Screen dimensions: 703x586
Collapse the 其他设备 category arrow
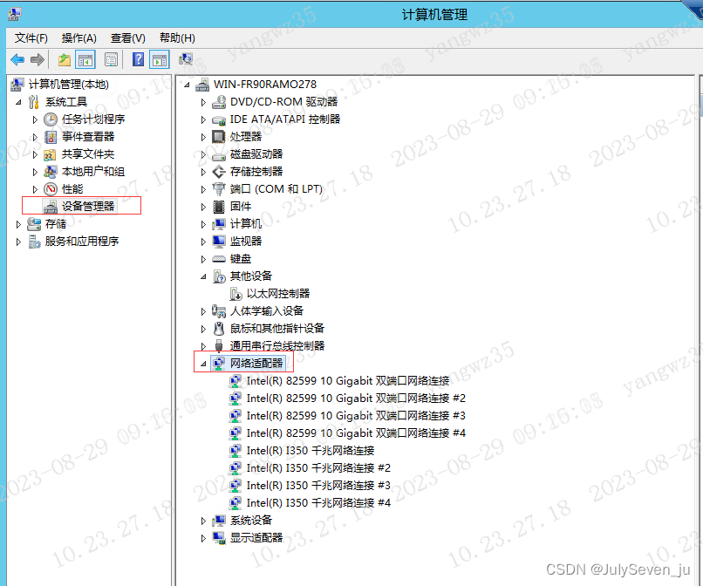coord(203,276)
